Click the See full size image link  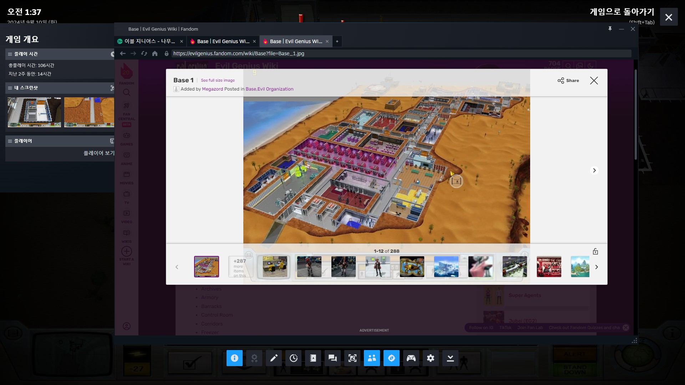pos(218,81)
